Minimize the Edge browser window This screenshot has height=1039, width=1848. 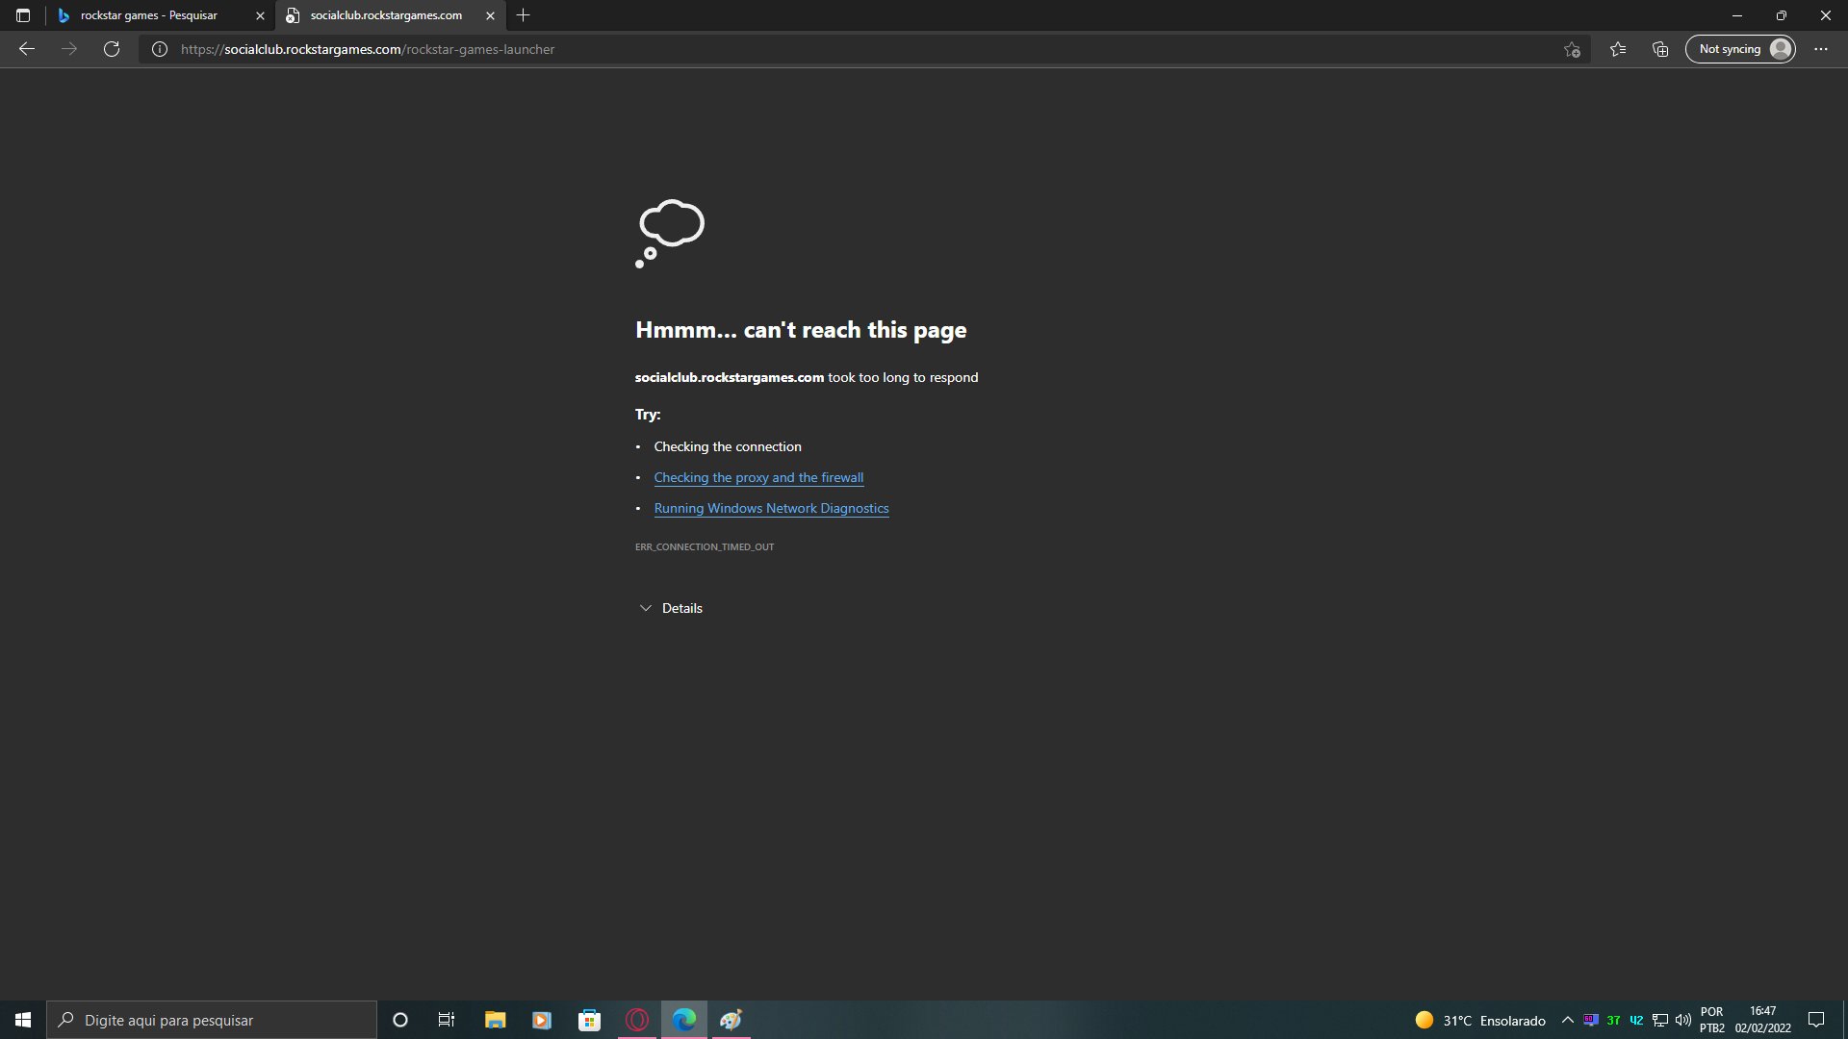click(1737, 15)
